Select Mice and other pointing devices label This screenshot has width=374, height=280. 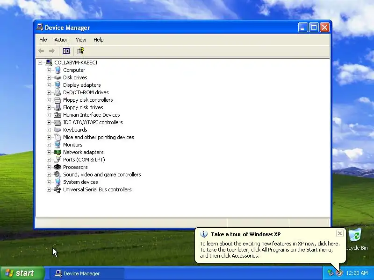98,137
